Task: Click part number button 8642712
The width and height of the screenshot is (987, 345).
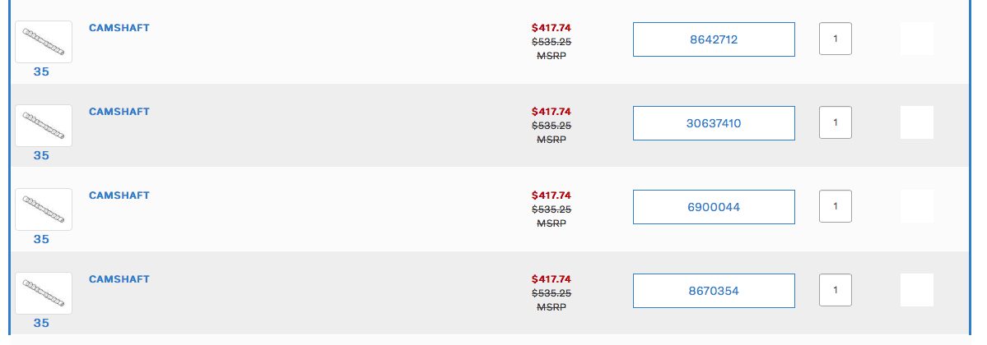Action: point(714,39)
